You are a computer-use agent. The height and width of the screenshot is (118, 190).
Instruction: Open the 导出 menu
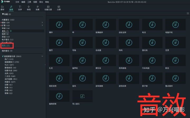coord(41,2)
